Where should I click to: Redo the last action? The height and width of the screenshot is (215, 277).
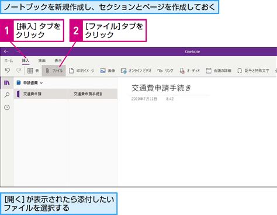[x=19, y=71]
